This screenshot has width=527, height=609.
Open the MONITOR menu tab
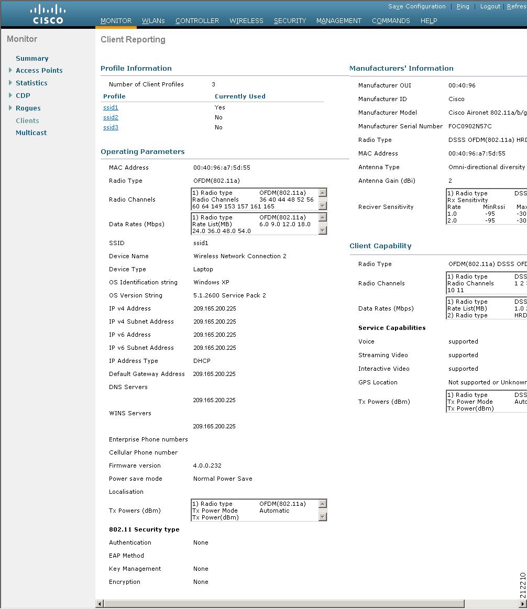[116, 20]
